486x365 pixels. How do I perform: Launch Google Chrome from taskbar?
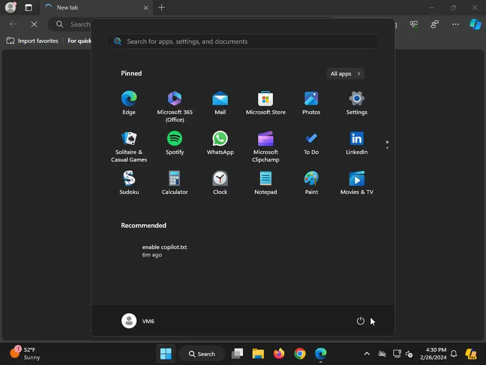tap(300, 354)
